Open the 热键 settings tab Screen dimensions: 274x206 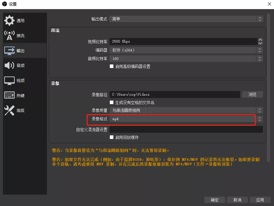click(x=25, y=95)
